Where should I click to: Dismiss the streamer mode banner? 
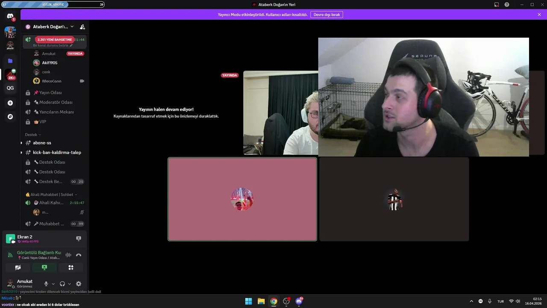click(x=539, y=15)
